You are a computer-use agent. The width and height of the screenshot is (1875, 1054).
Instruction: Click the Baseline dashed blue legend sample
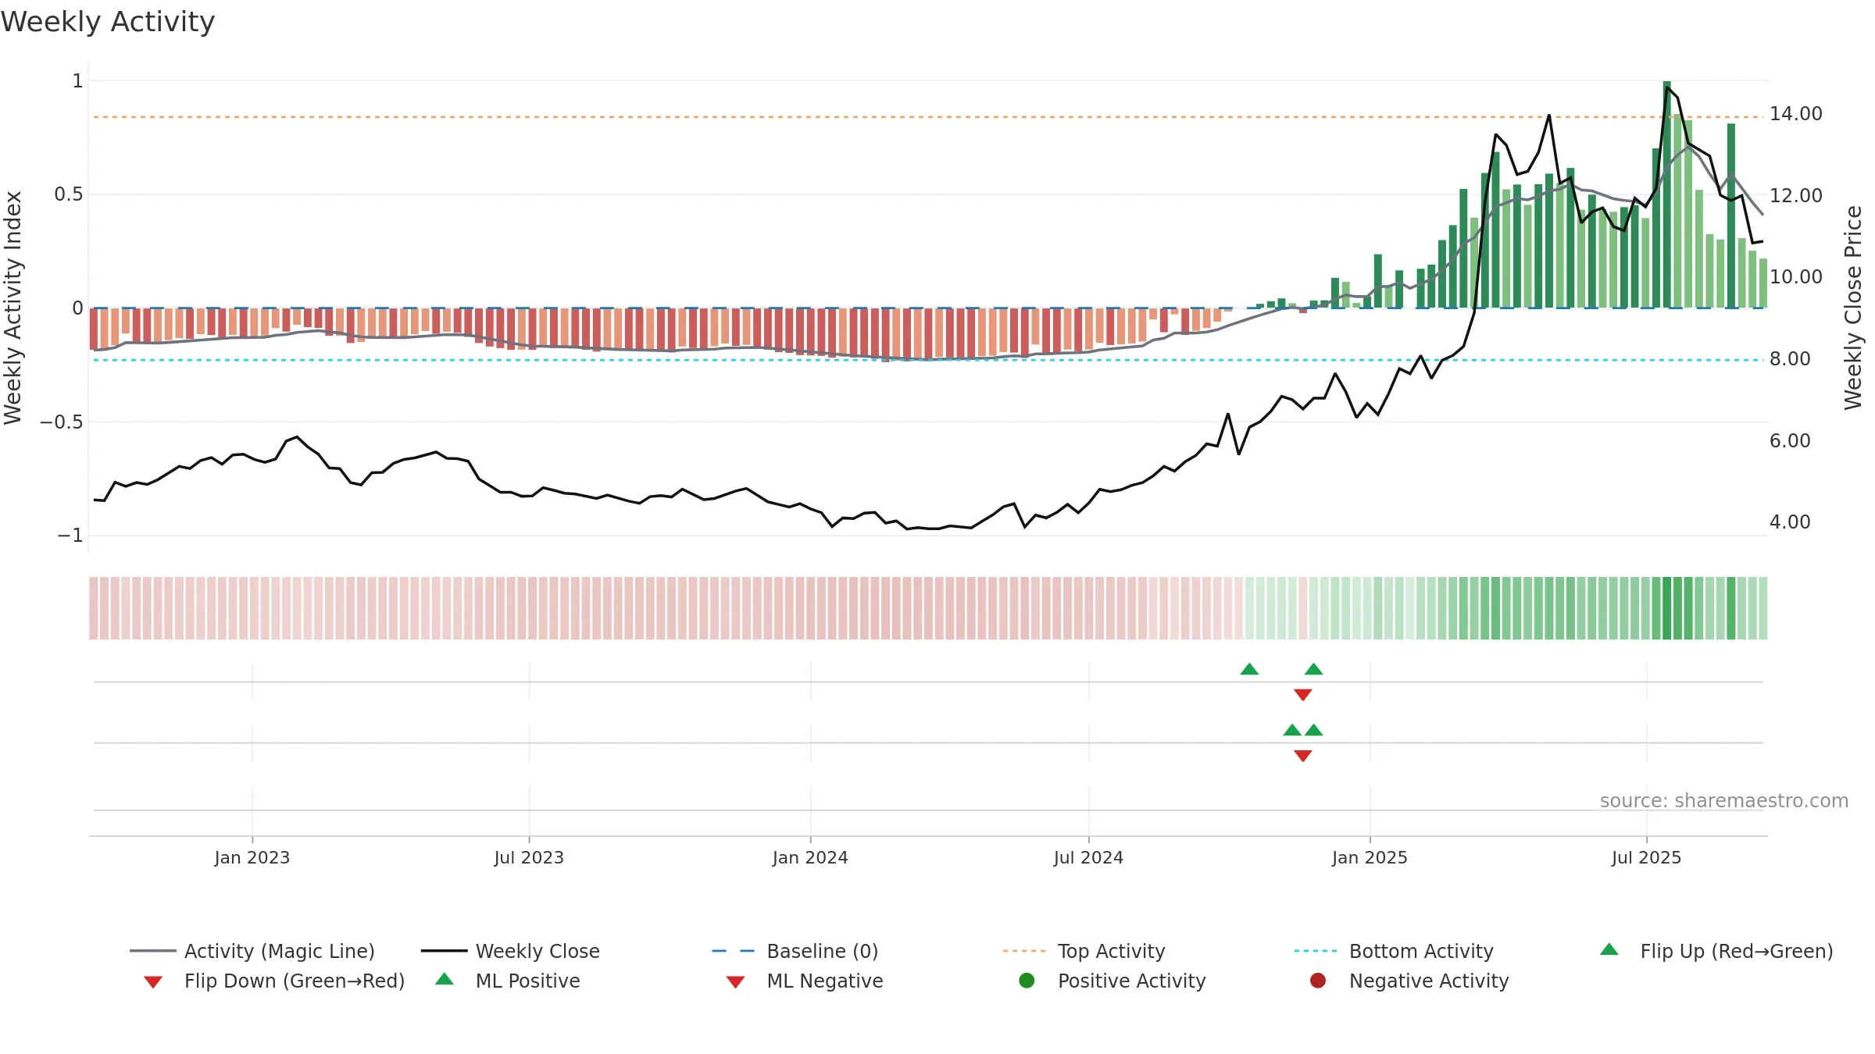click(734, 951)
